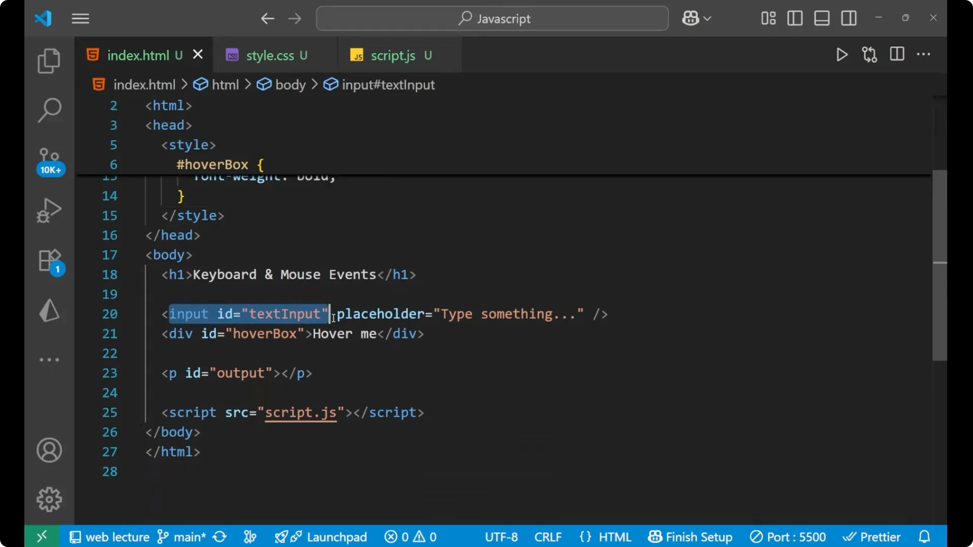Viewport: 973px width, 547px height.
Task: Open the Run and Debug panel
Action: (x=49, y=210)
